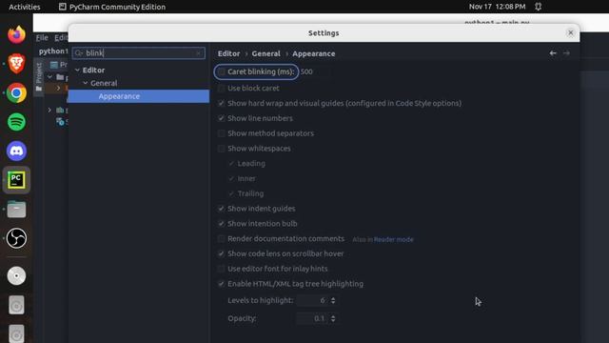Clear the settings search field
609x343 pixels.
199,53
